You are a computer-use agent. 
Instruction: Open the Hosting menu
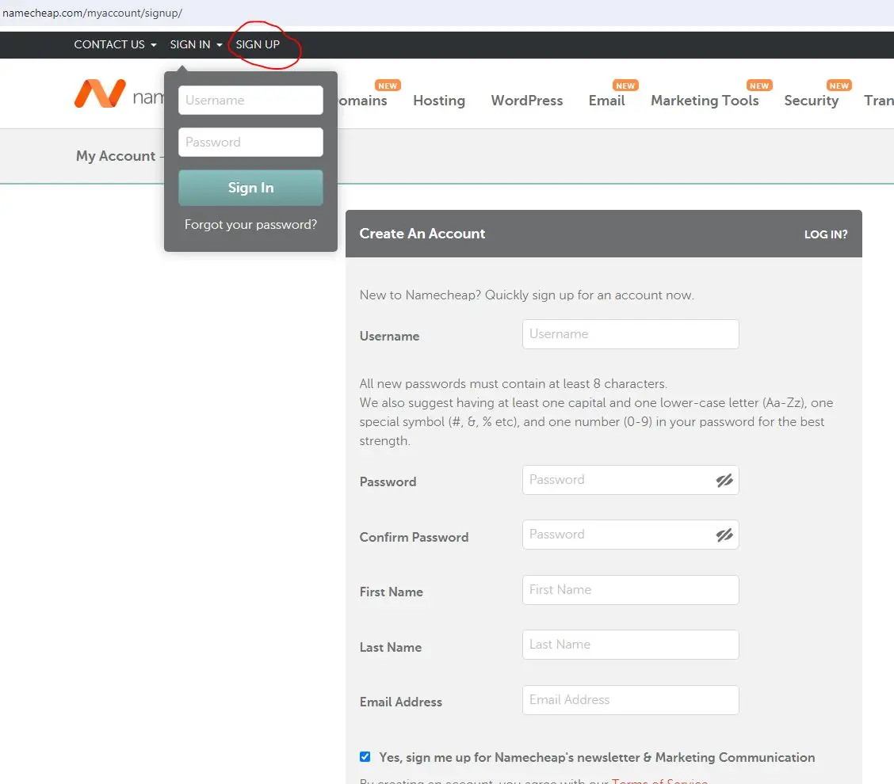coord(438,101)
